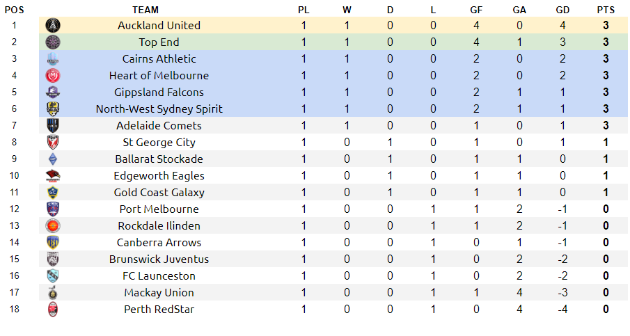
Task: Click the Gippsland Falcons badge icon
Action: 53,93
